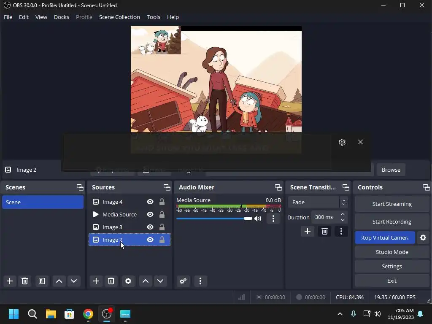Click Browse button for image file
Image resolution: width=432 pixels, height=324 pixels.
click(x=391, y=170)
